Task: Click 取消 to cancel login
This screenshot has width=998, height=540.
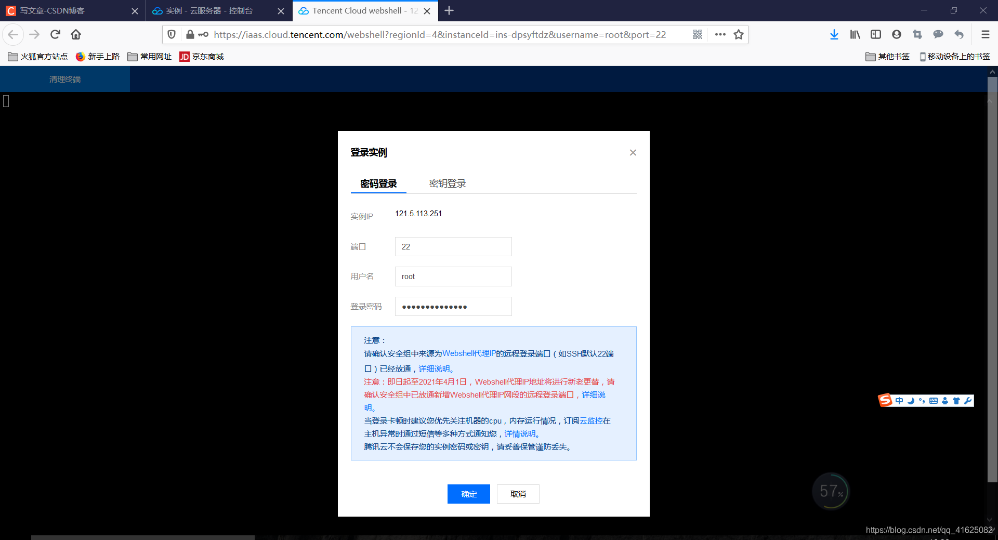Action: click(518, 494)
